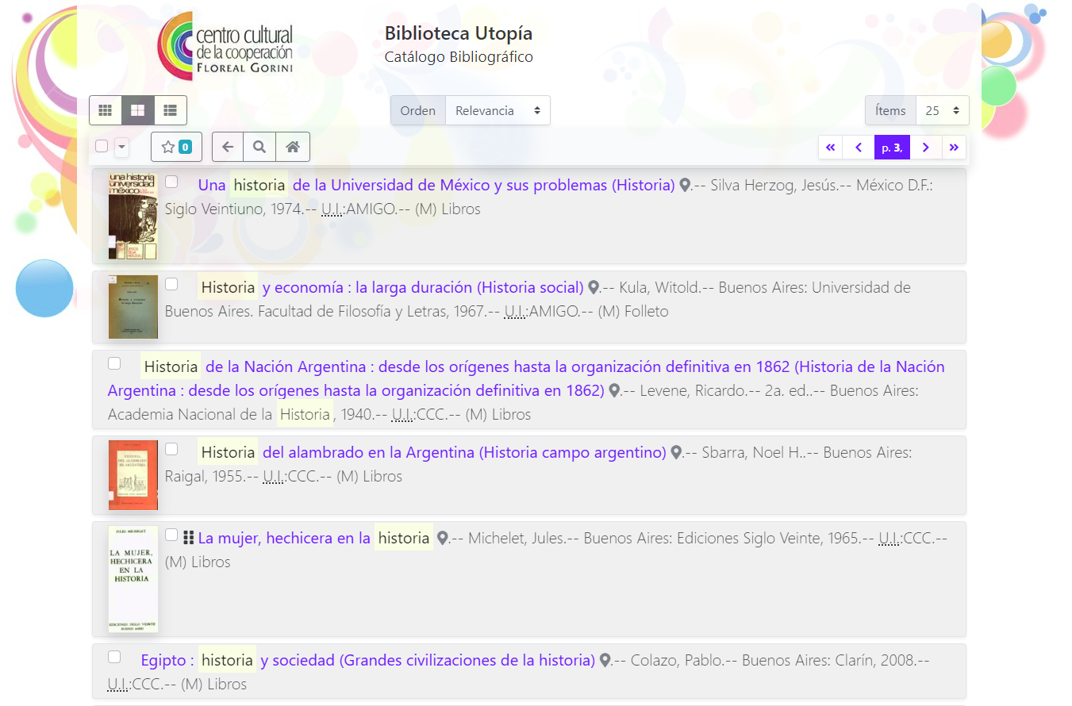Viewport: 1072px width, 706px height.
Task: Tick the select-all checkbox in toolbar
Action: (102, 146)
